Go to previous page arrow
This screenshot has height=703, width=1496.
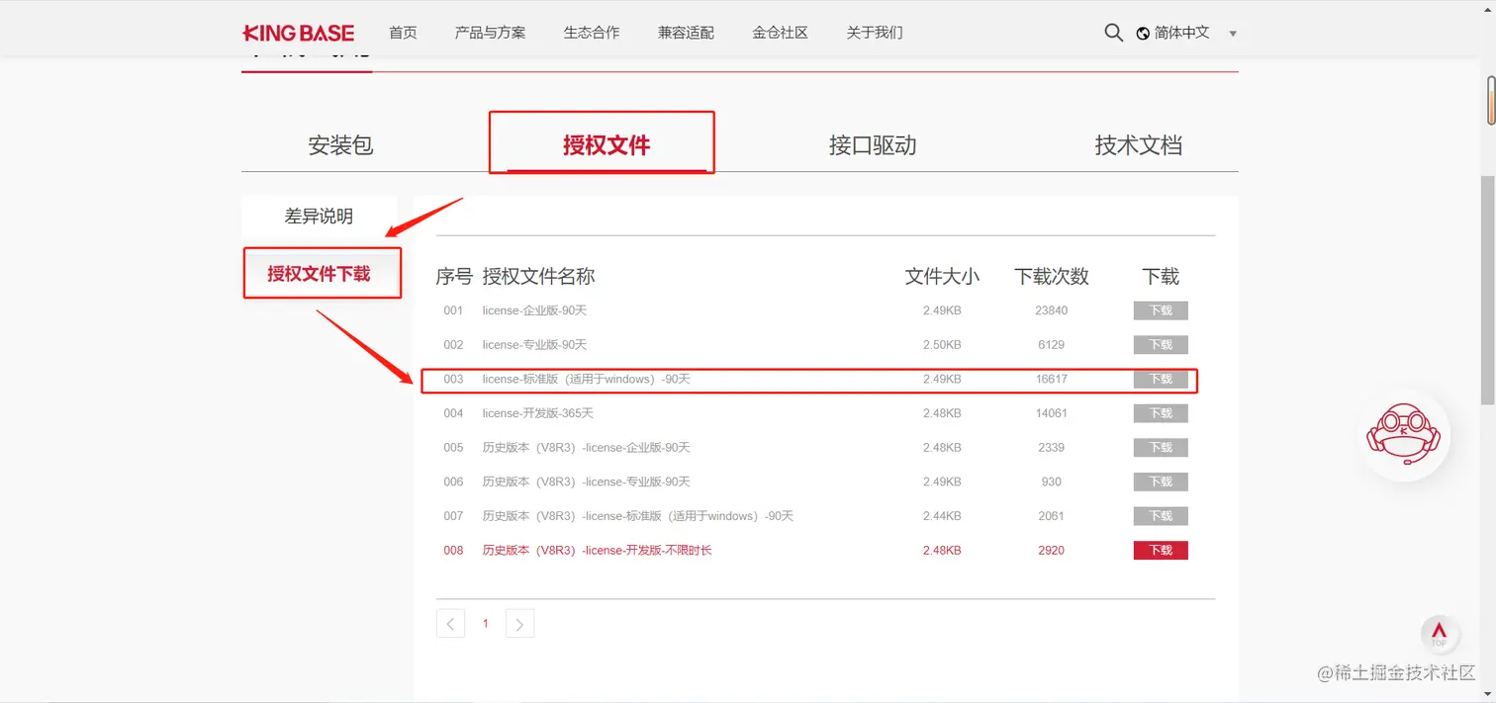tap(450, 623)
